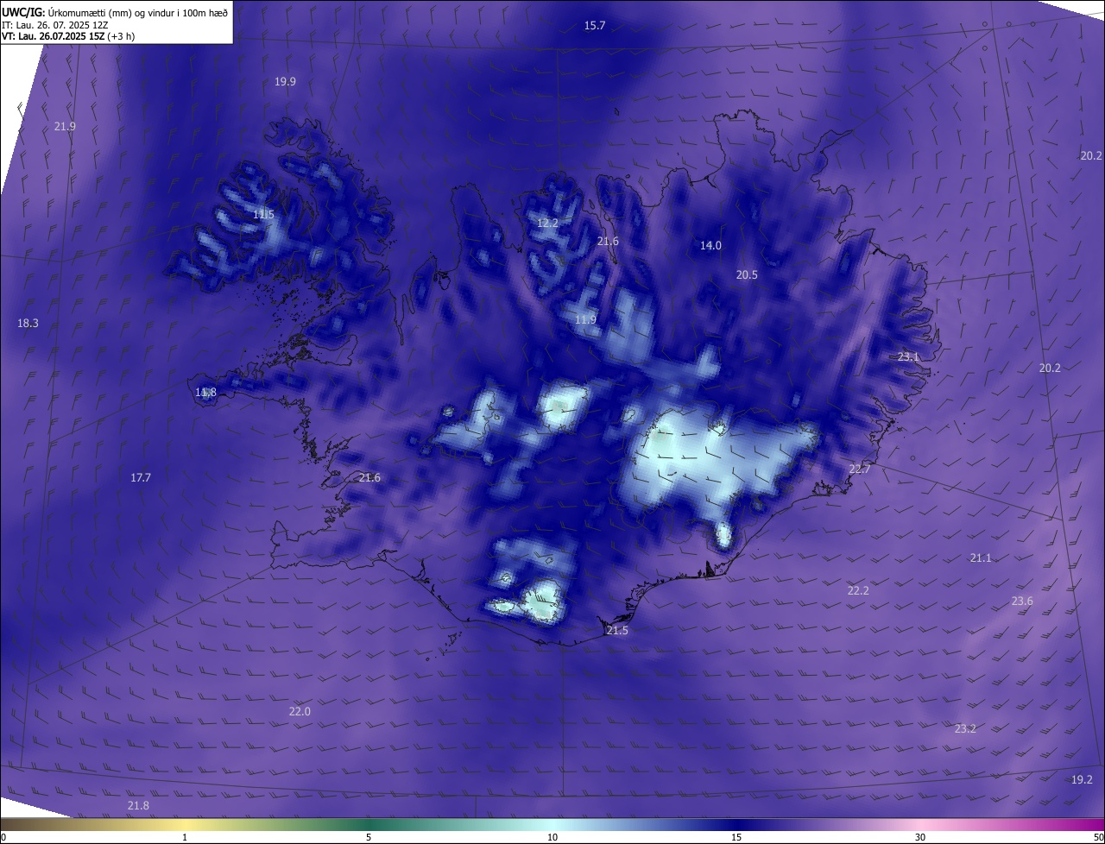
Task: Click the 20.2 value above 19.2
Action: 1050,368
